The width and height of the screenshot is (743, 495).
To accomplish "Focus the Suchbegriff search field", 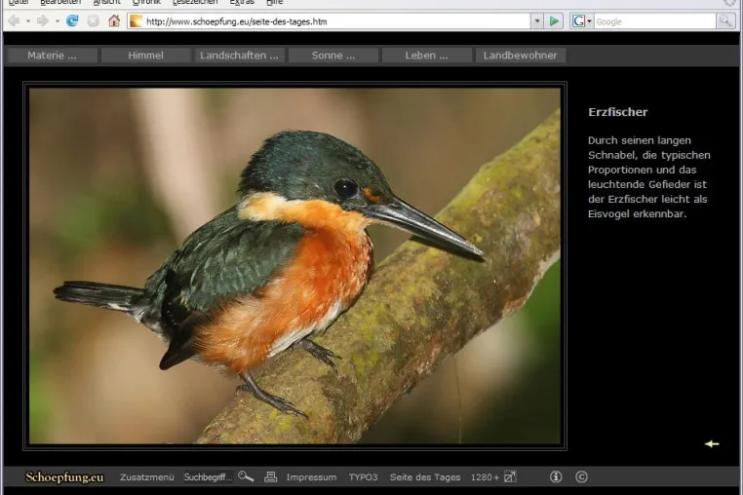I will coord(208,477).
